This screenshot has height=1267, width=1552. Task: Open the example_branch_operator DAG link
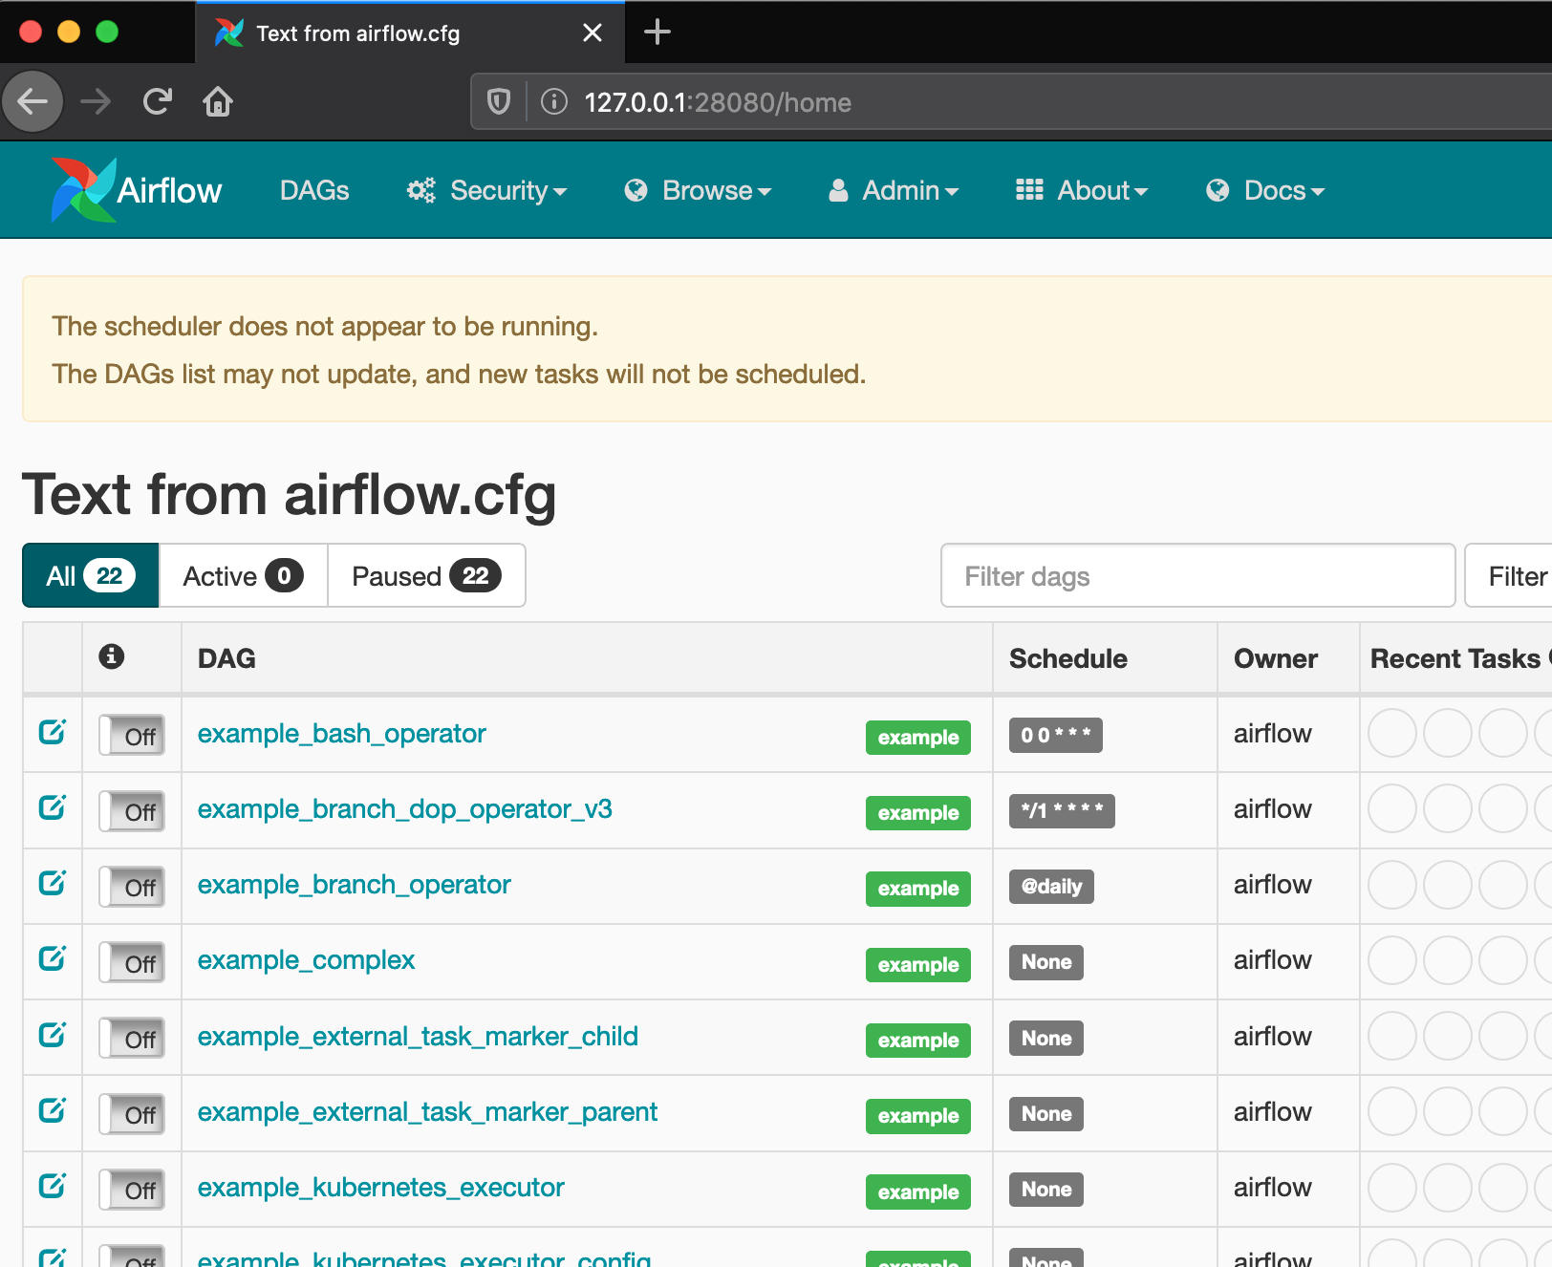click(x=354, y=884)
